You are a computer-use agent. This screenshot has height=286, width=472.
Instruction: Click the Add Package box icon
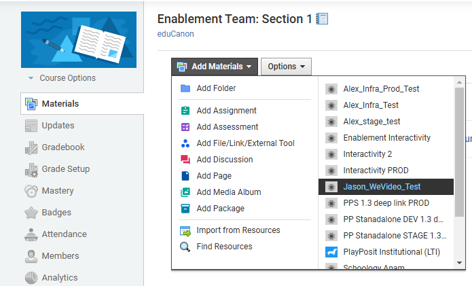click(x=185, y=208)
